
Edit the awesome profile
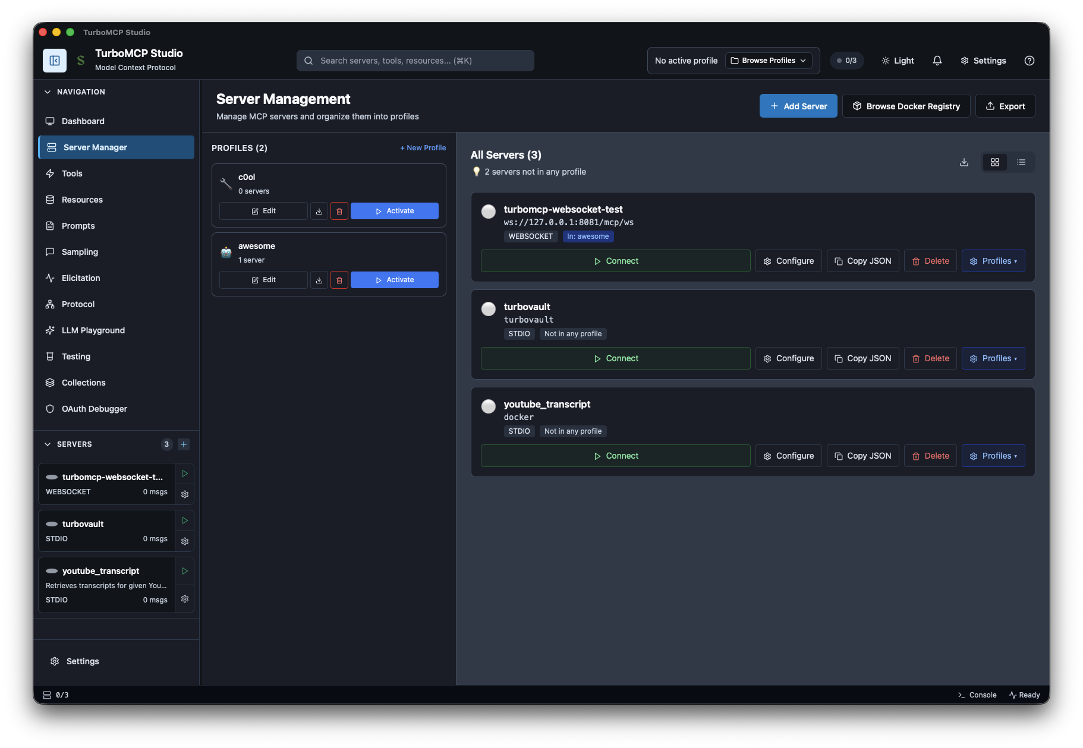click(x=263, y=280)
